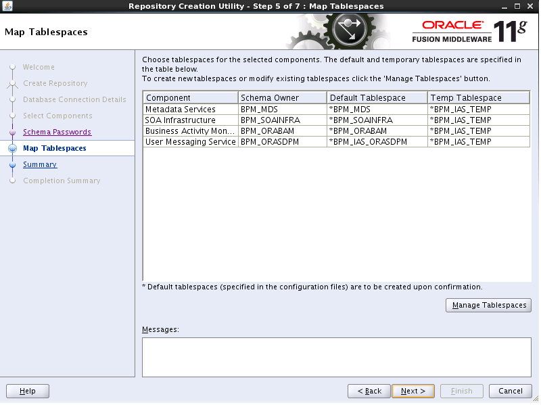The height and width of the screenshot is (405, 541).
Task: Click the Component column header
Action: 191,98
